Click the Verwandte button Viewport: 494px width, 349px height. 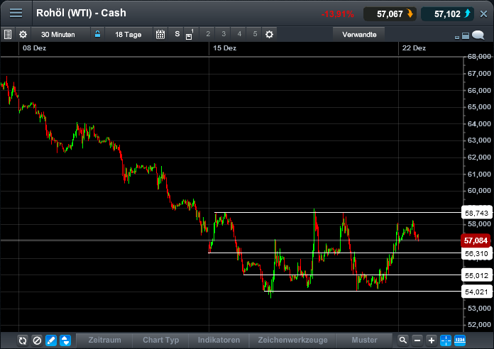coord(359,34)
